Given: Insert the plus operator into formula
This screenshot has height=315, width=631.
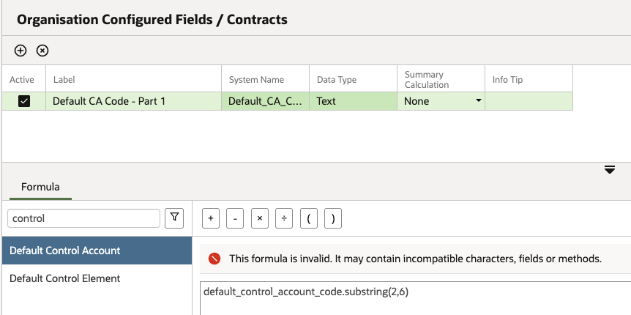Looking at the screenshot, I should pos(211,219).
